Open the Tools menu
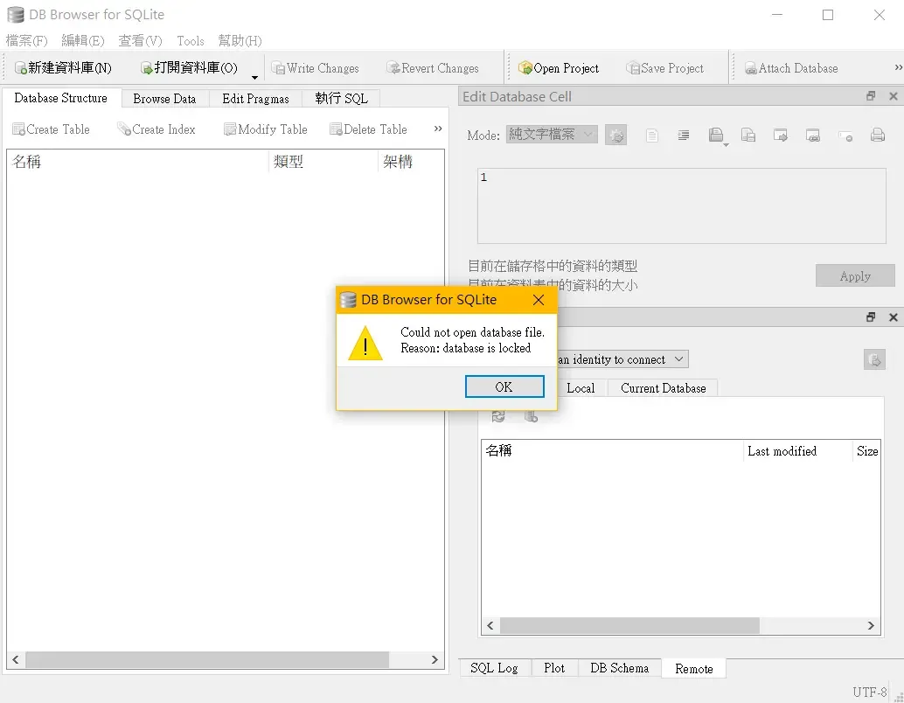The height and width of the screenshot is (703, 904). pyautogui.click(x=190, y=41)
